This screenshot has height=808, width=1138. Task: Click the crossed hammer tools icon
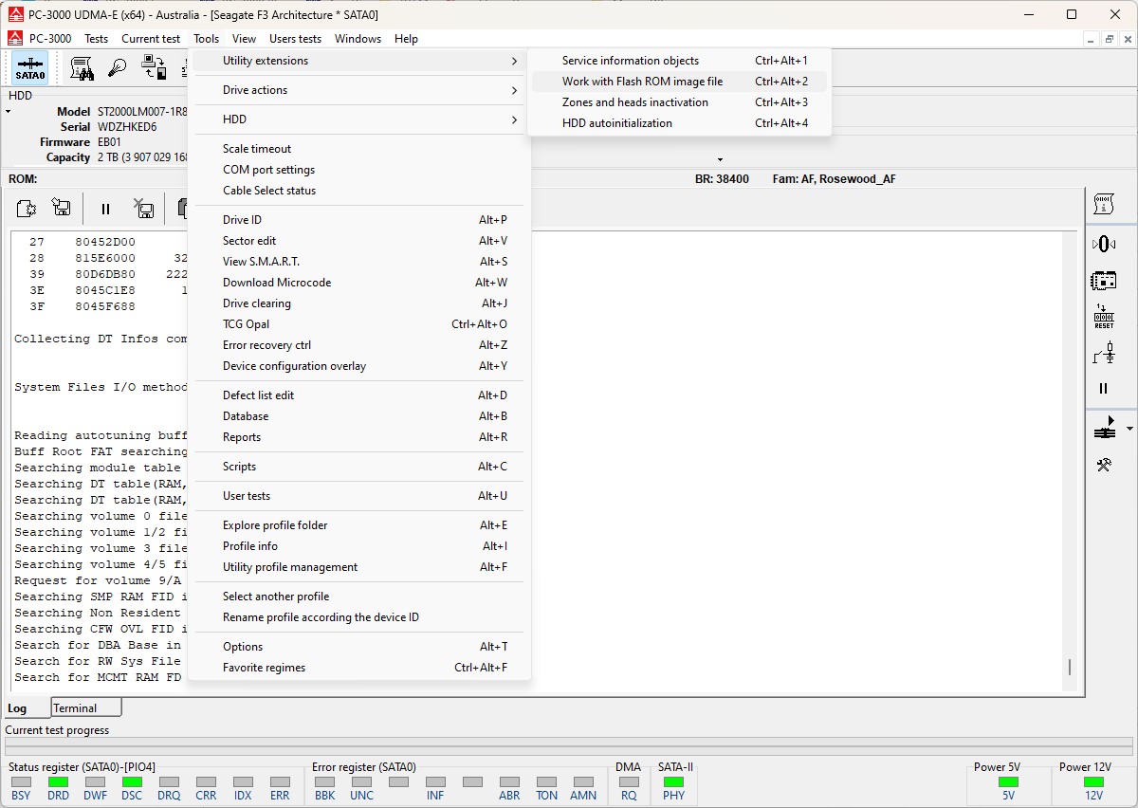[1103, 465]
